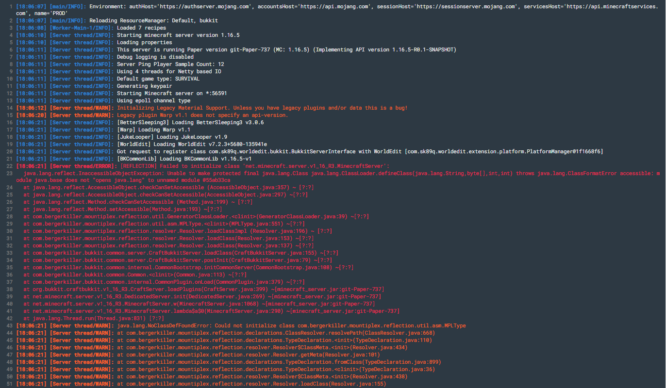666x388 pixels.
Task: Select the "Resolver.java:196" loadClassImpl frame
Action: point(178,232)
